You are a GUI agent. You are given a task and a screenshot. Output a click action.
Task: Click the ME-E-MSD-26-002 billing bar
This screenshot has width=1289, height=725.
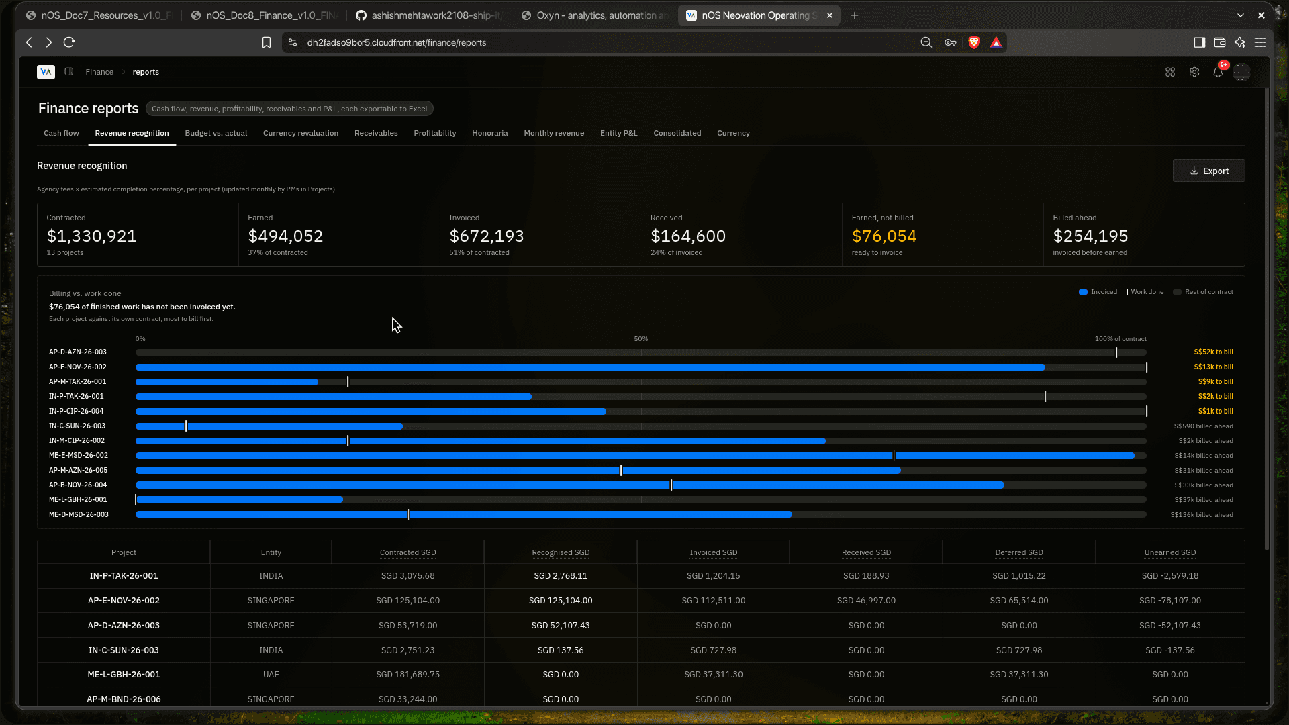tap(641, 456)
